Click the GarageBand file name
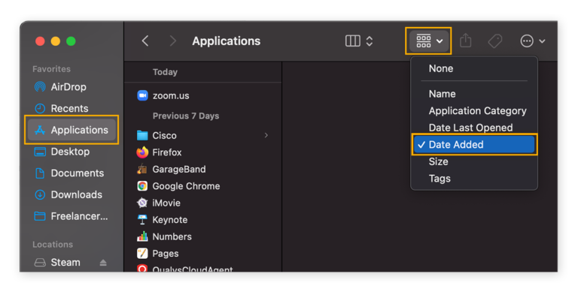 point(179,169)
